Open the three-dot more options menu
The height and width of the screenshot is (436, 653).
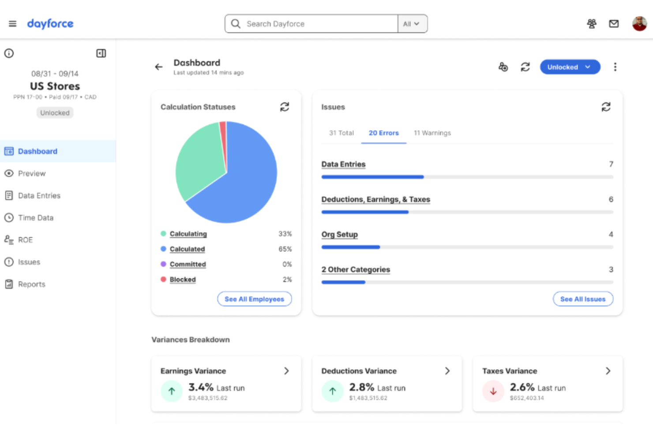[615, 67]
